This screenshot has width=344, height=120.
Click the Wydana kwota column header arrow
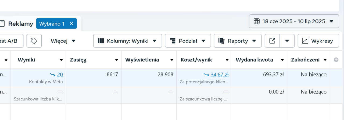pos(282,60)
